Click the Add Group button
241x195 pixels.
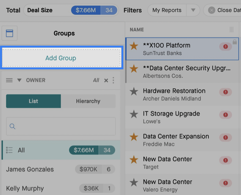[x=61, y=58]
